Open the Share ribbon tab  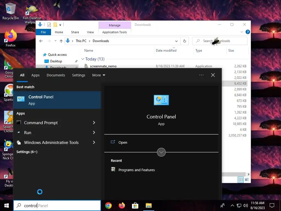[x=75, y=32]
